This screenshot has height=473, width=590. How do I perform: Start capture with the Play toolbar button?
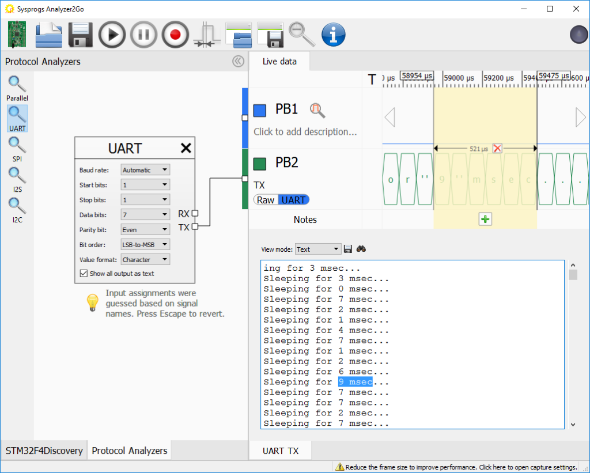112,35
